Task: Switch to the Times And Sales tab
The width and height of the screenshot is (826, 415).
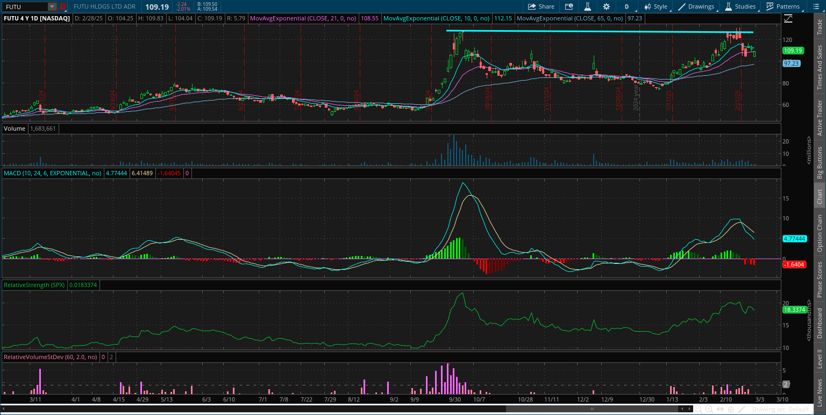Action: (820, 67)
